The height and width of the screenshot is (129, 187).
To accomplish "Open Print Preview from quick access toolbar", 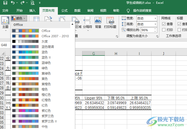I will 32,3.
